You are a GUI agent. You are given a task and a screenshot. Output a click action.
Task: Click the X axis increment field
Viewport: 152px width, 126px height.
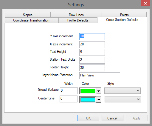pos(92,44)
